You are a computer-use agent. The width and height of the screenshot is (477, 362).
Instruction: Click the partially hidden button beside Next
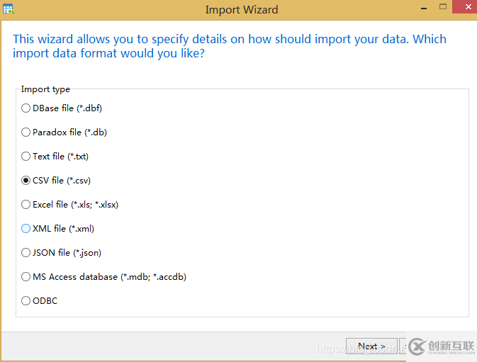[403, 346]
